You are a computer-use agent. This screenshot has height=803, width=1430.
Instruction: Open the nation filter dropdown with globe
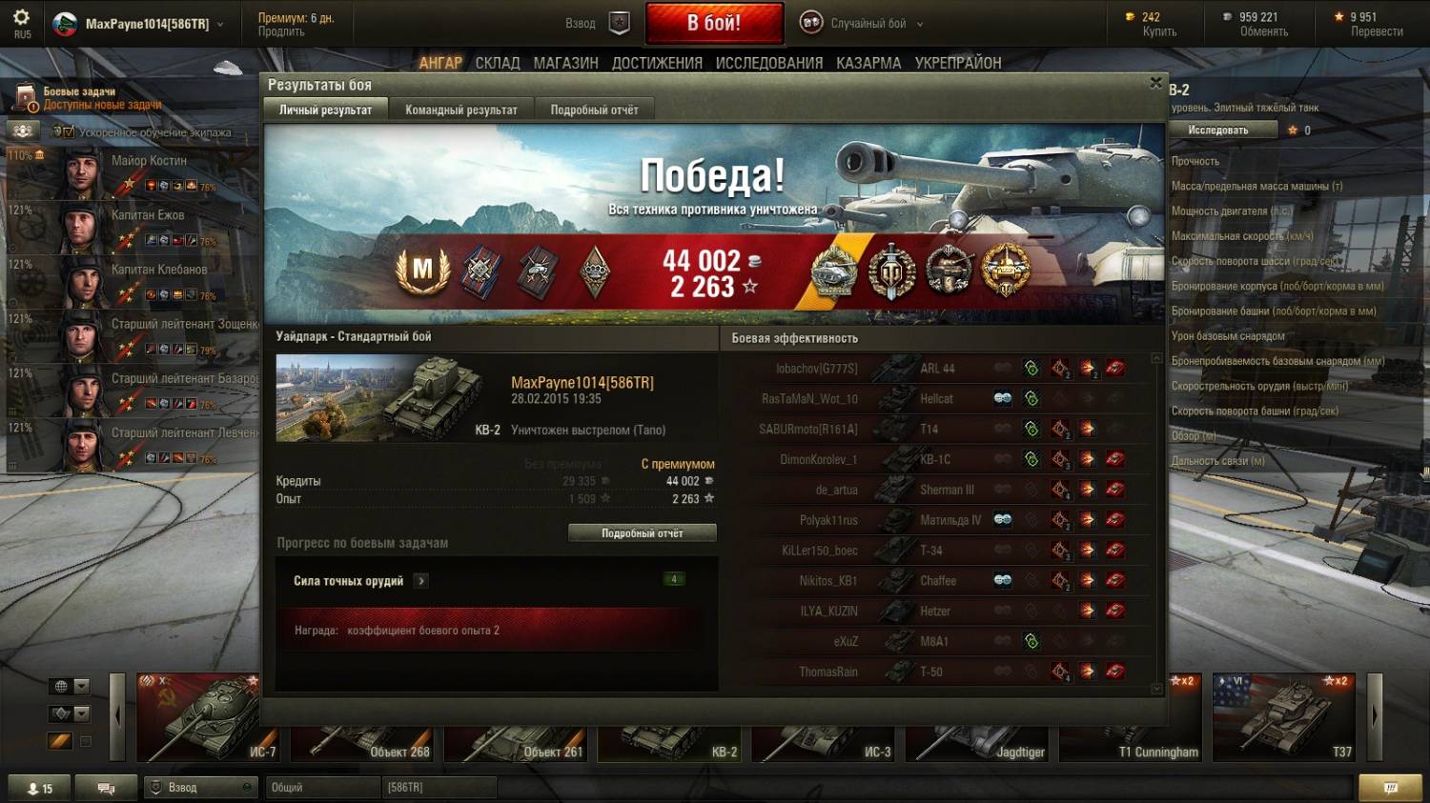(70, 686)
